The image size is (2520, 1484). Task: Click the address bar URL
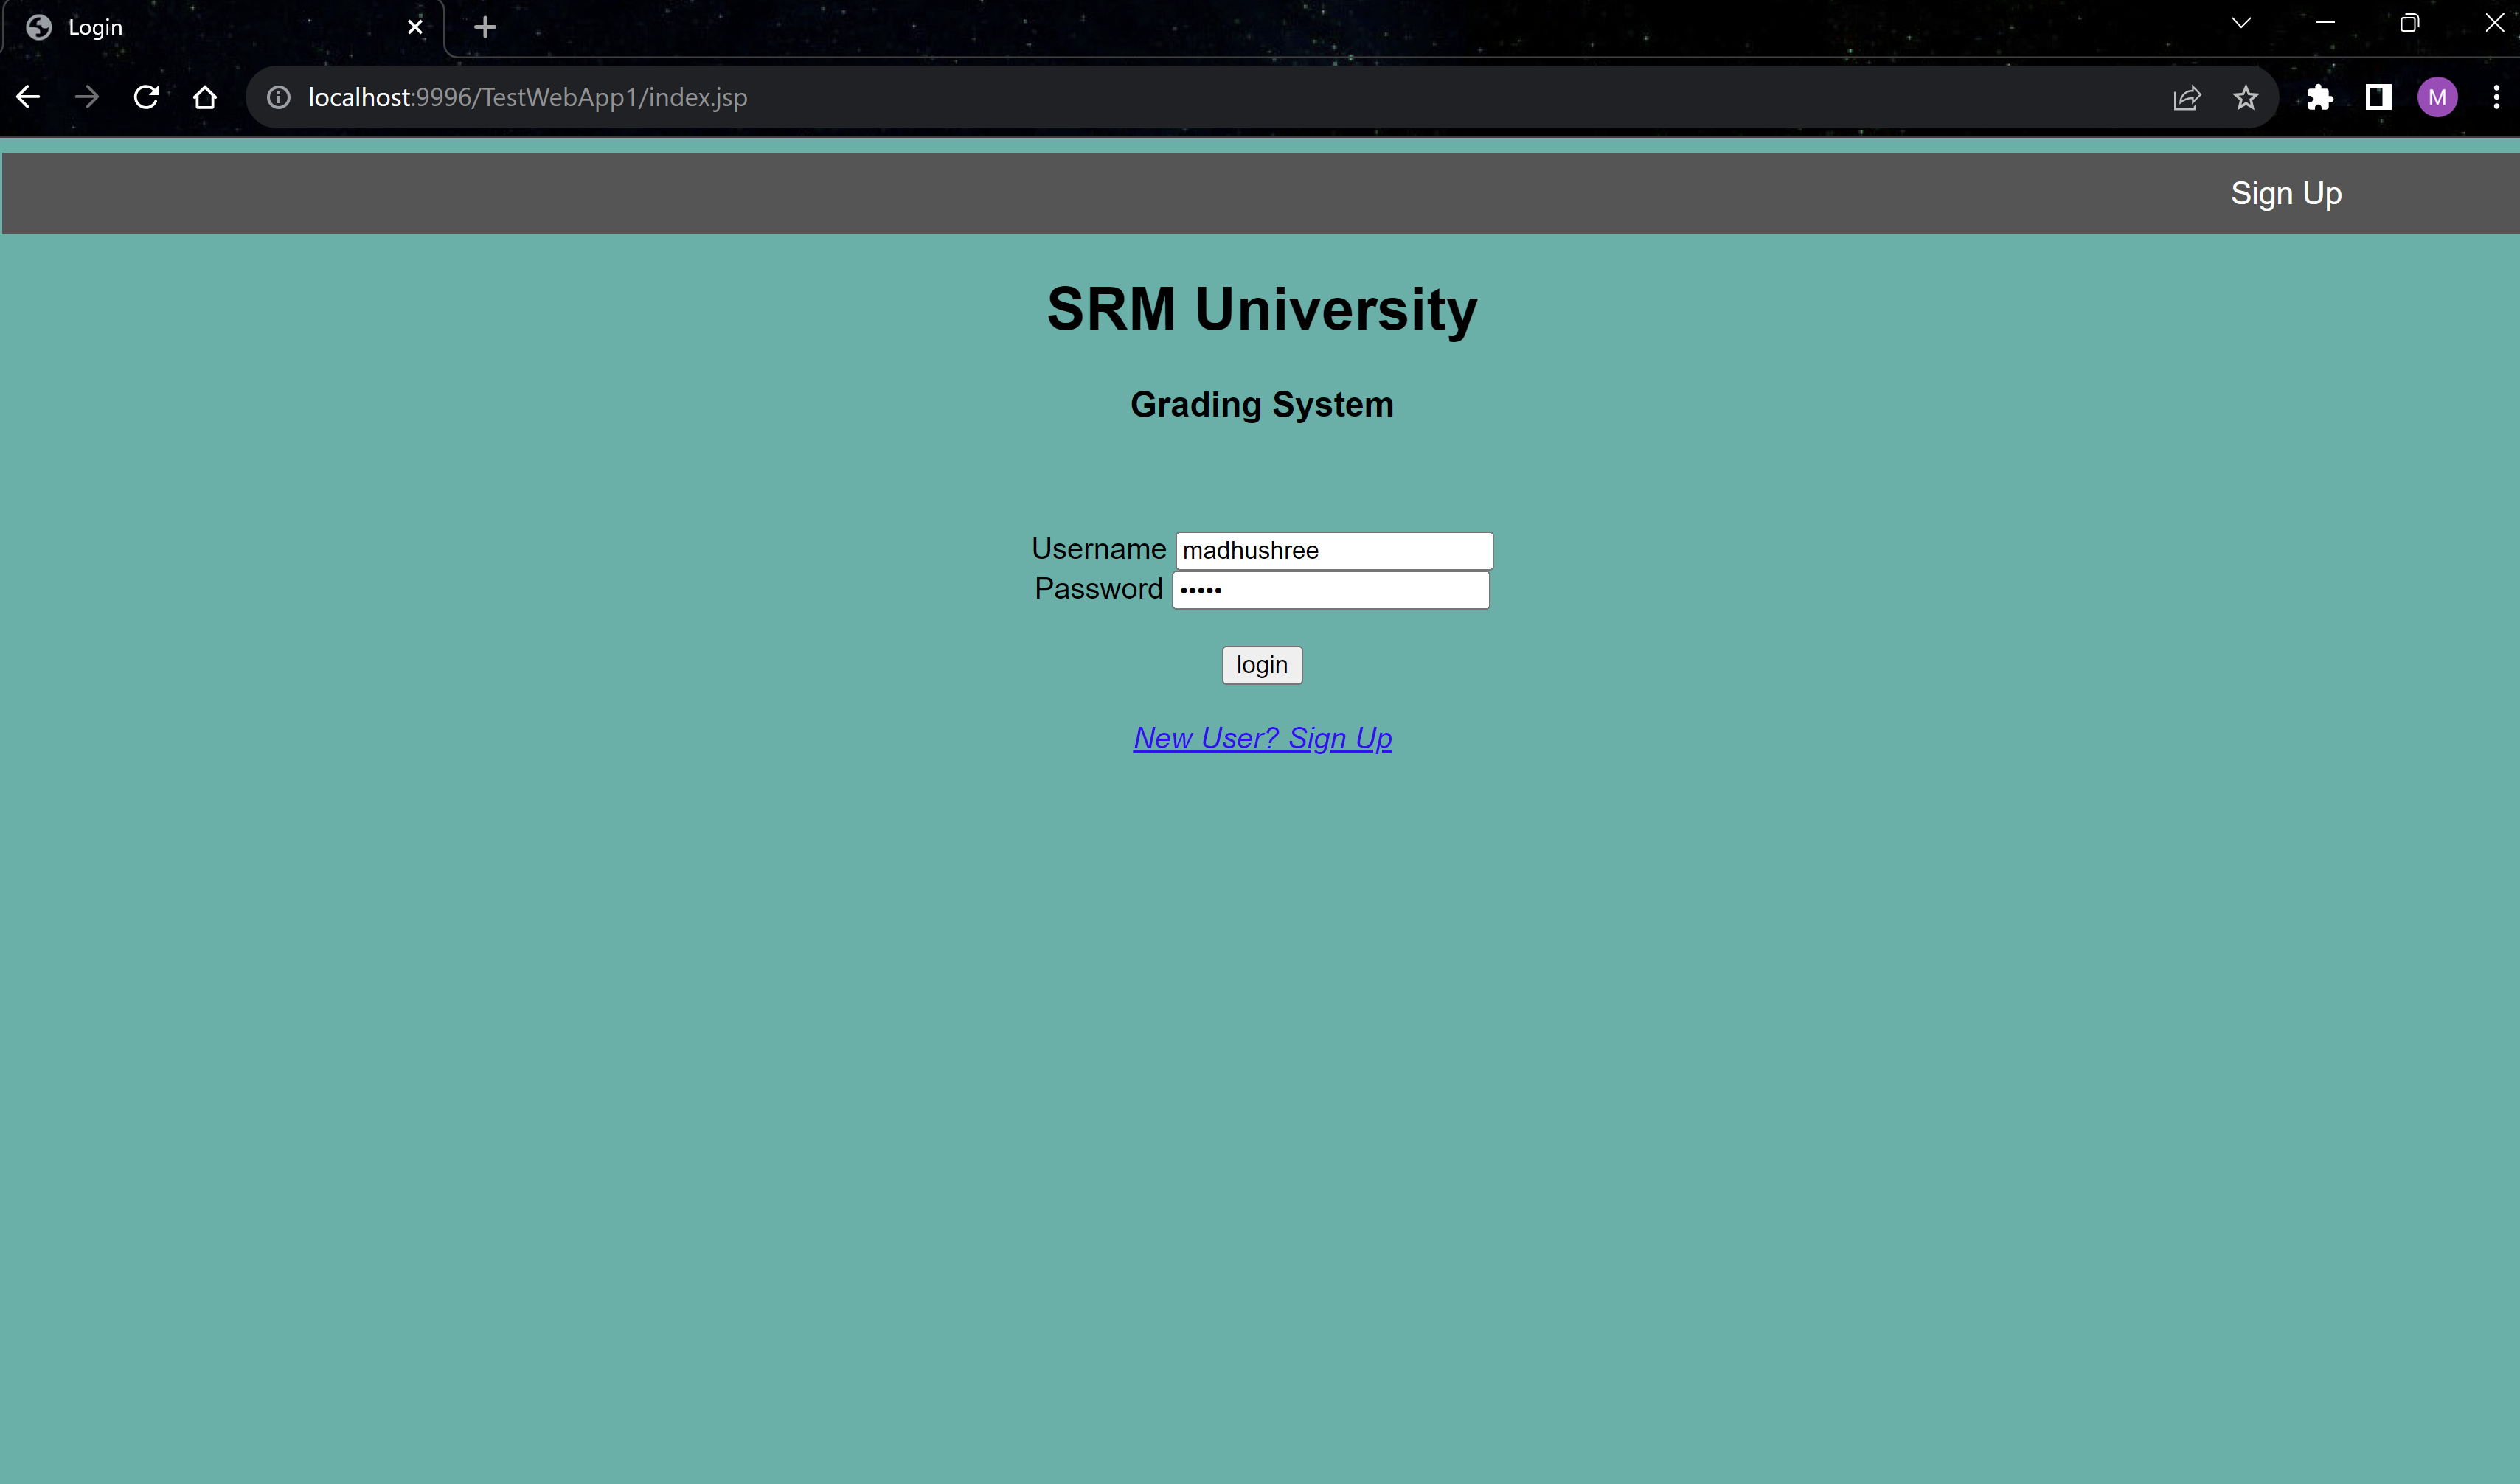(x=525, y=97)
